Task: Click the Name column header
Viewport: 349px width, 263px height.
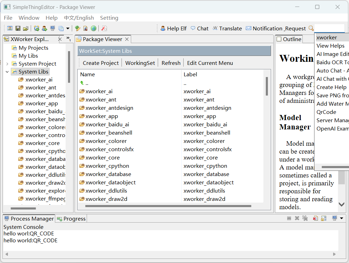Action: (129, 74)
